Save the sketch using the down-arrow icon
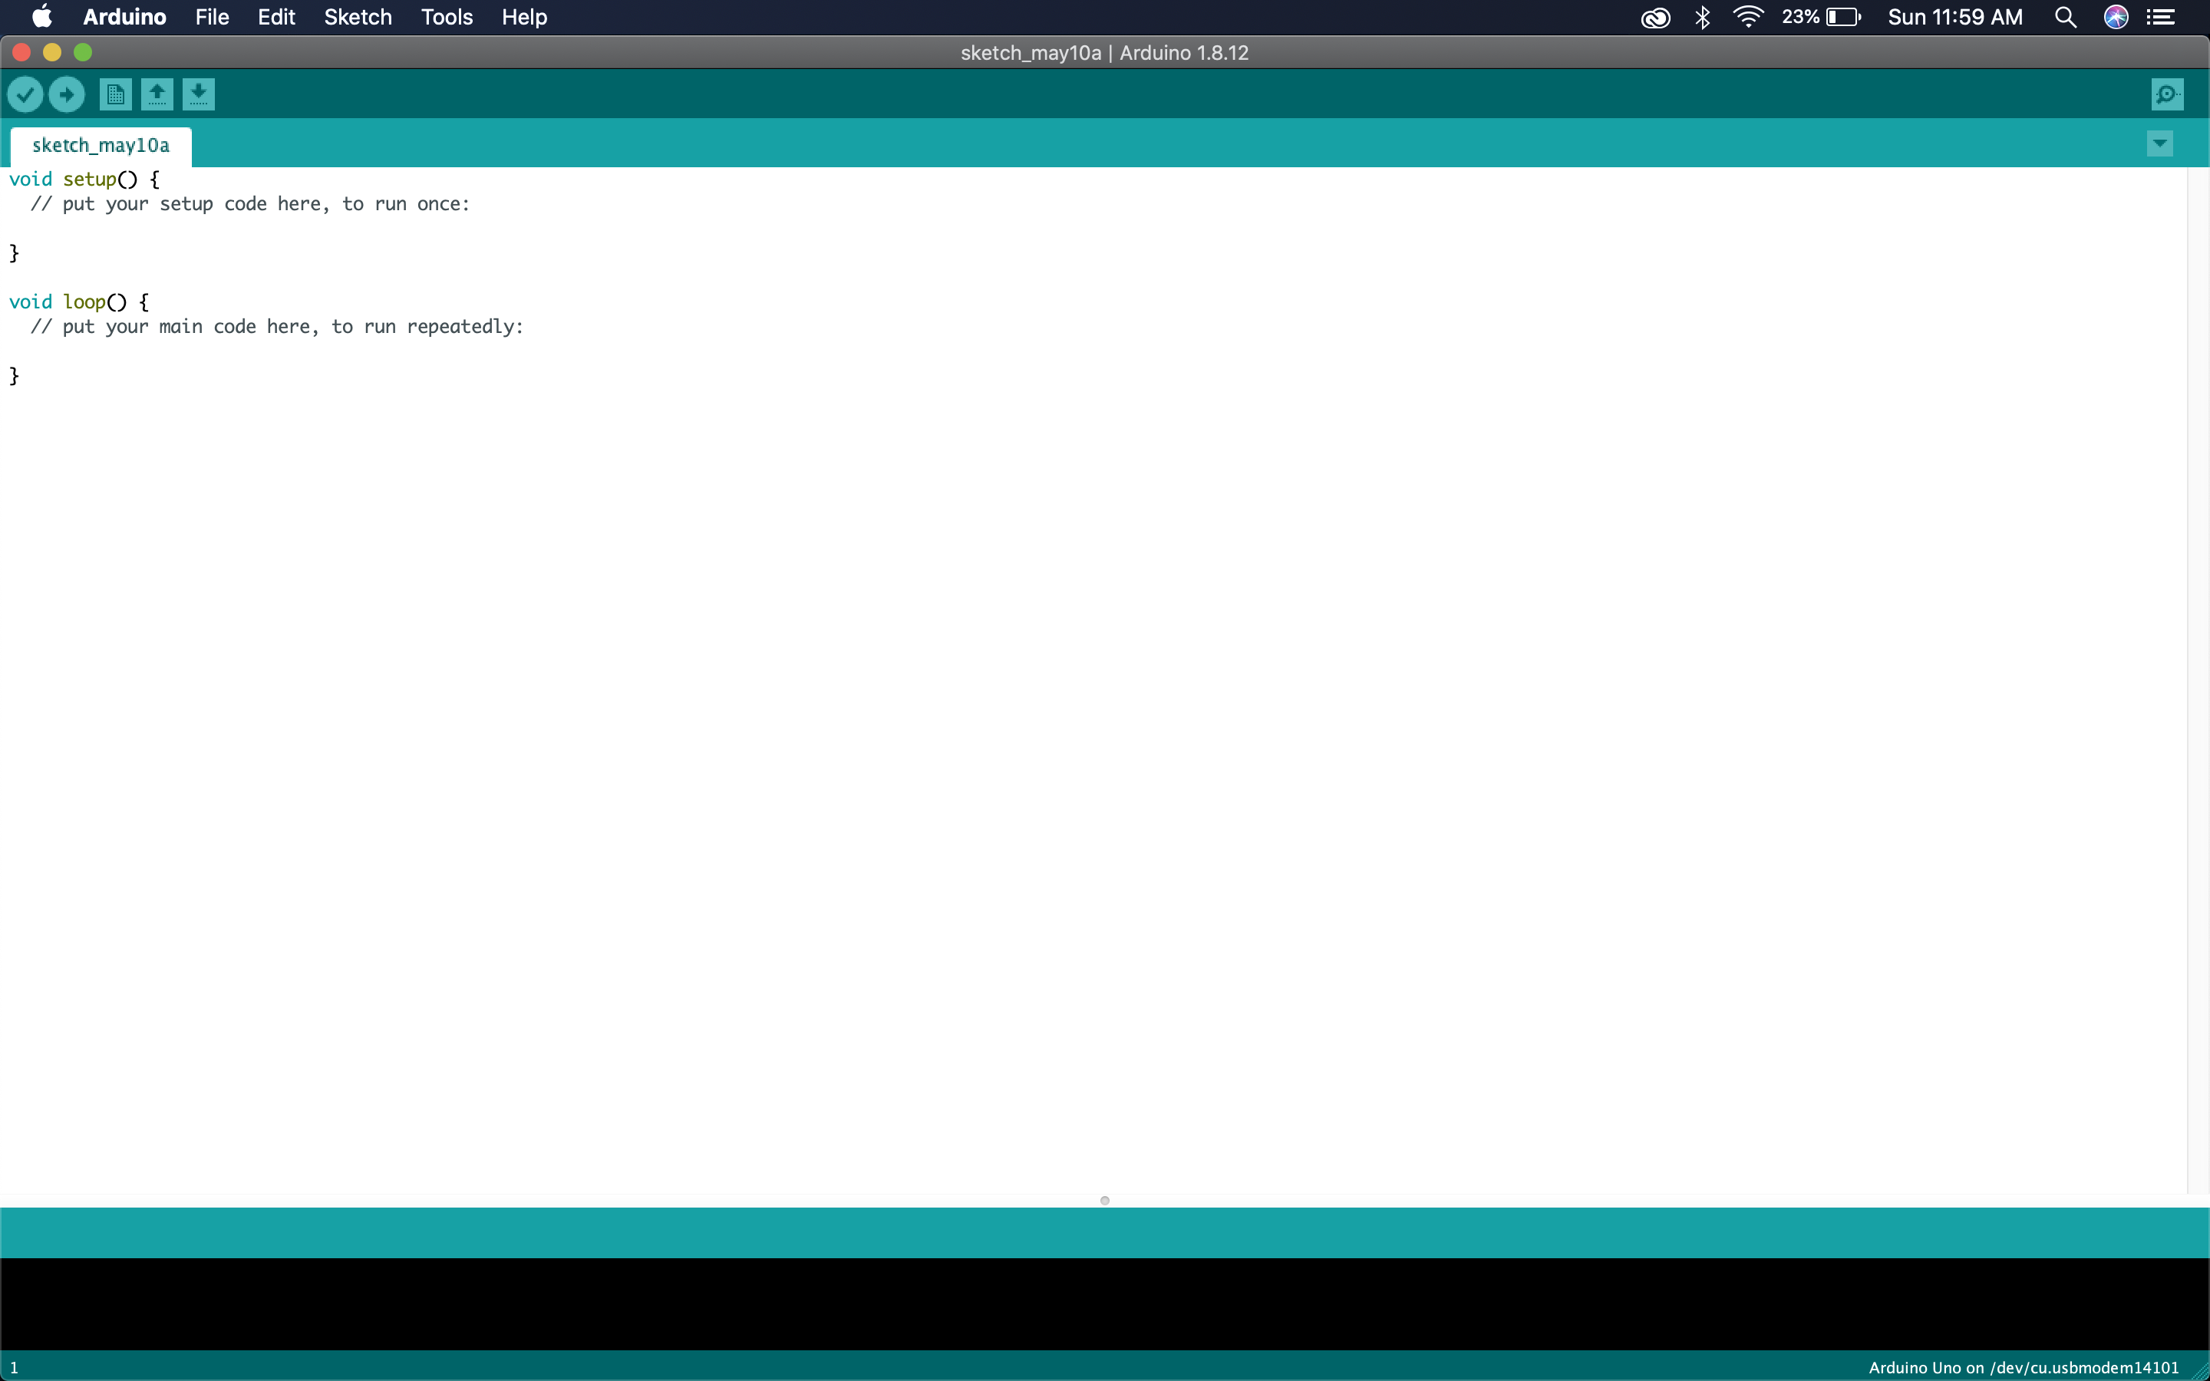2210x1381 pixels. point(199,94)
